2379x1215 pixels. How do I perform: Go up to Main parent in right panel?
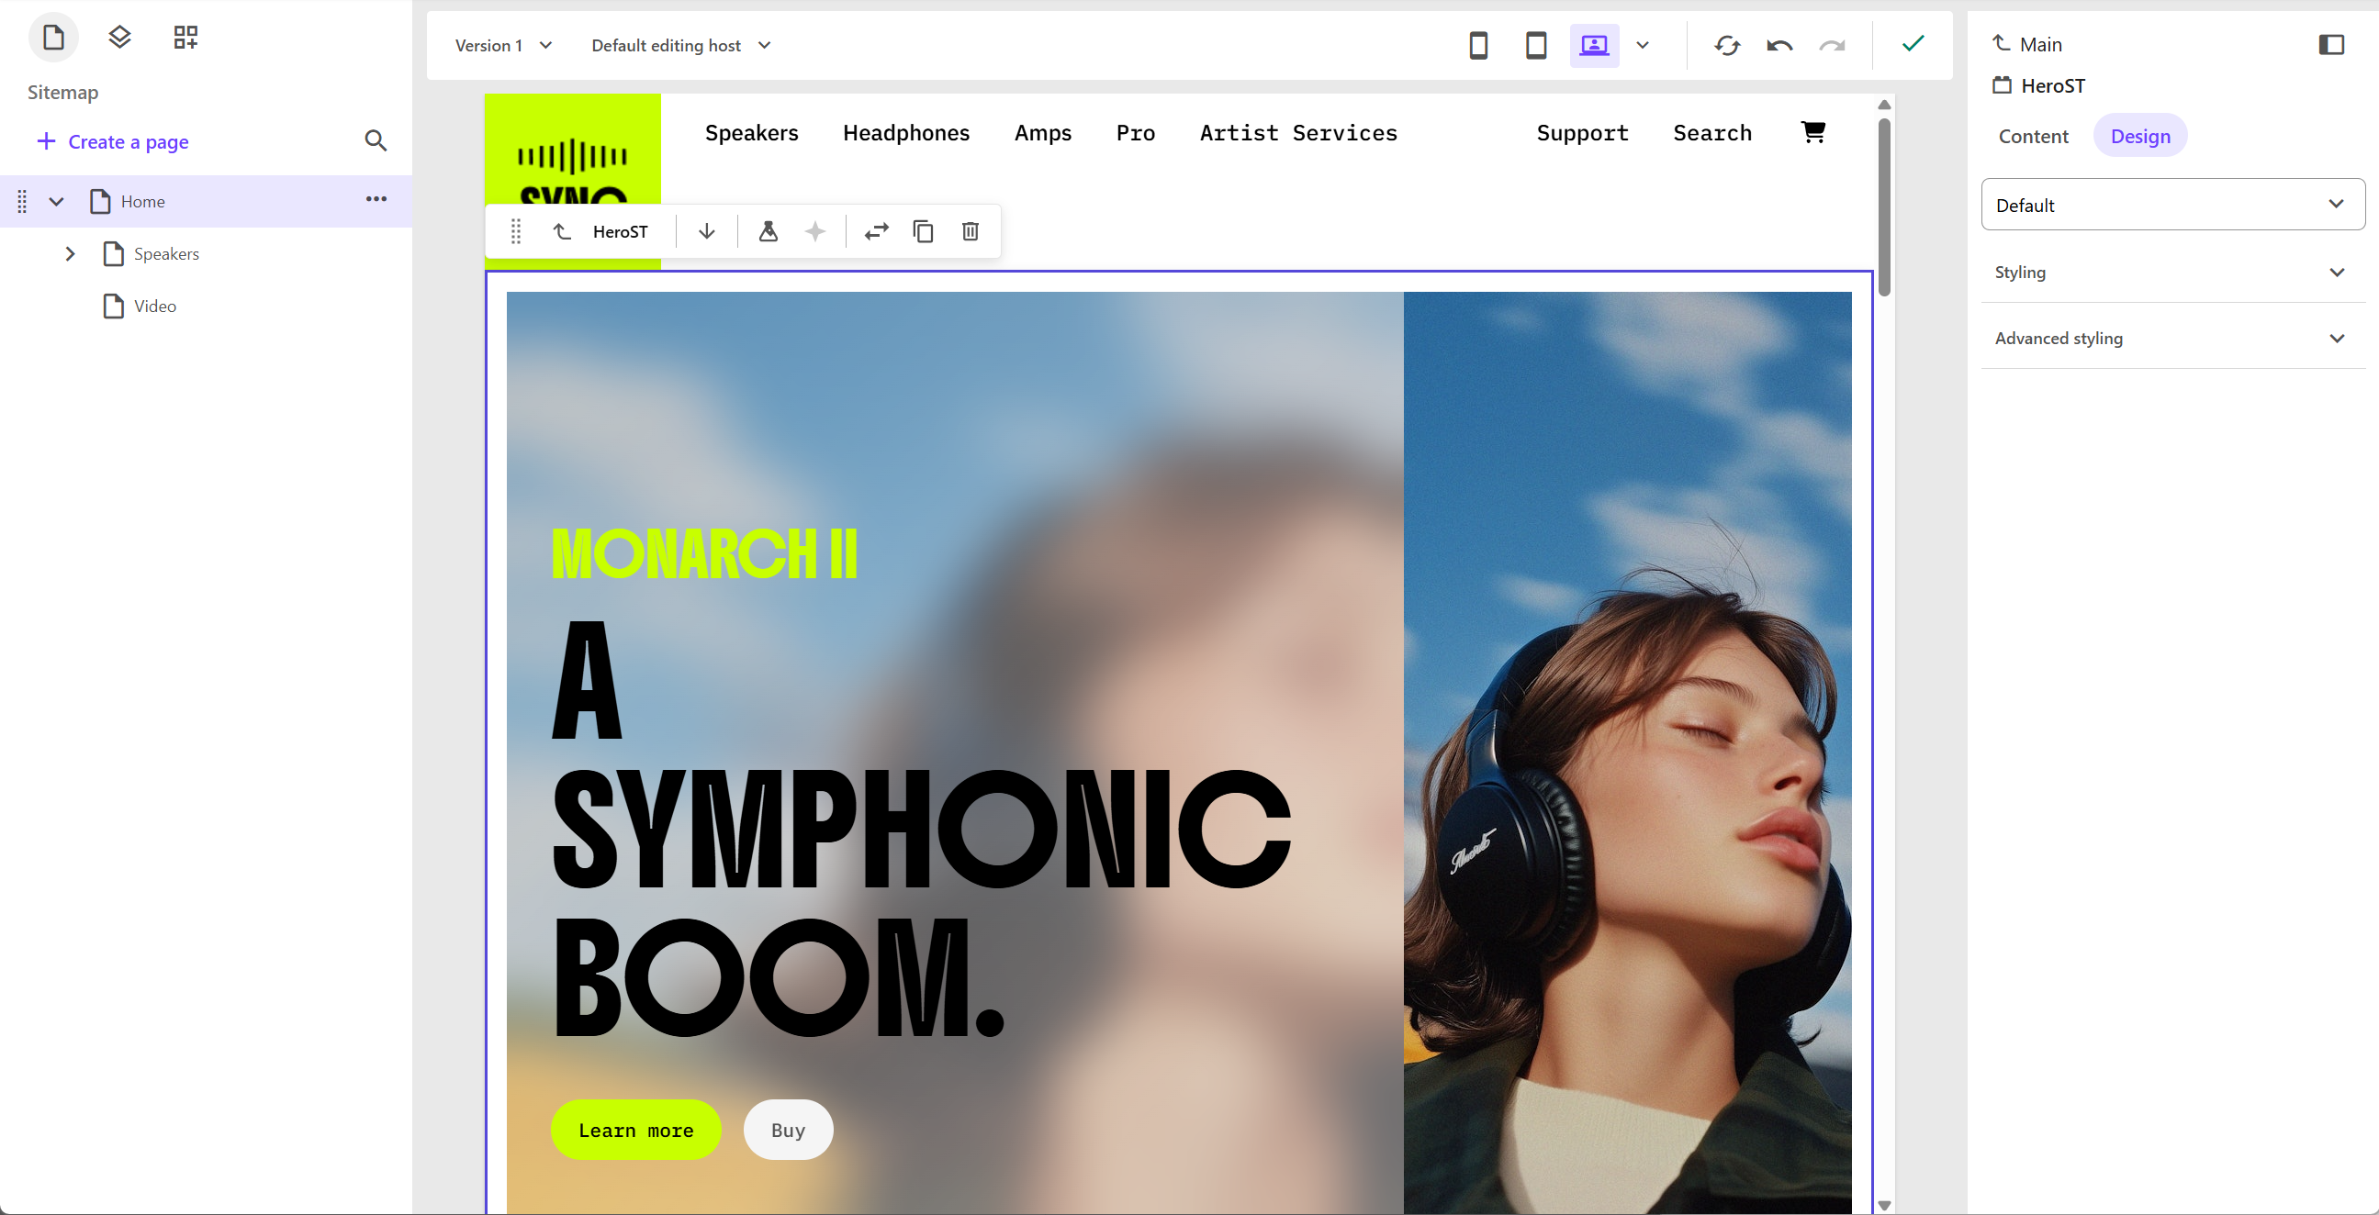click(2002, 43)
